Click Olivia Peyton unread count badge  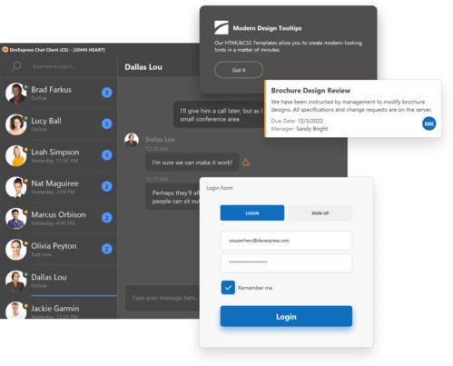107,249
